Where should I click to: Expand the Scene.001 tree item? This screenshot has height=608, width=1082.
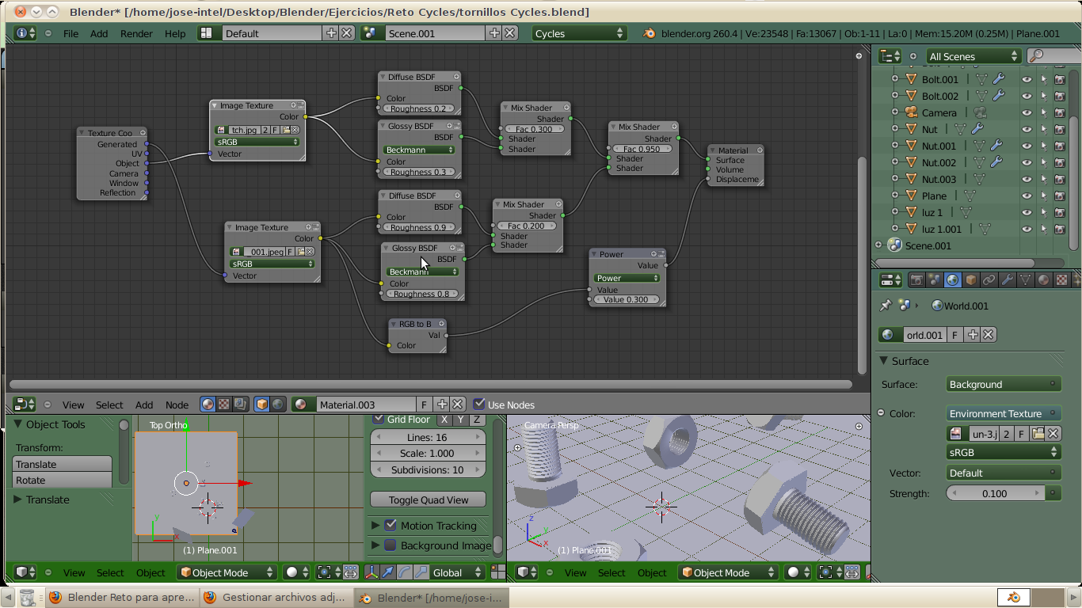point(878,245)
